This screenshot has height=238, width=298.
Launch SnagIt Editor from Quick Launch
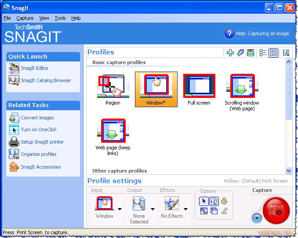(x=35, y=68)
